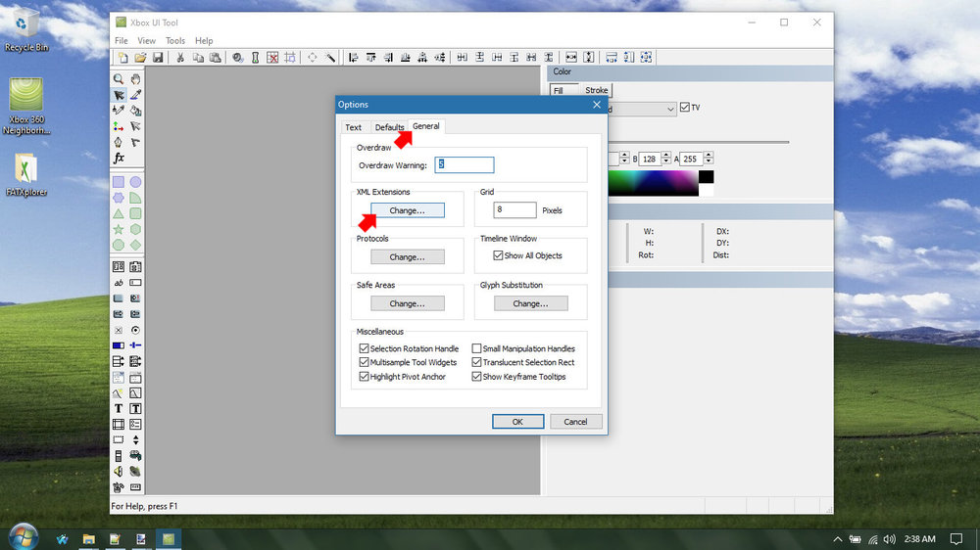Click the Open folder toolbar icon

[140, 58]
